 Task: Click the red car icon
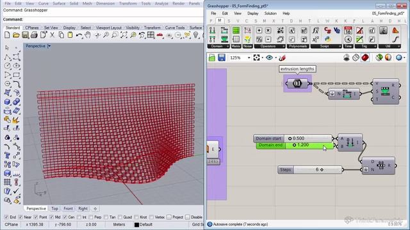tap(160, 35)
